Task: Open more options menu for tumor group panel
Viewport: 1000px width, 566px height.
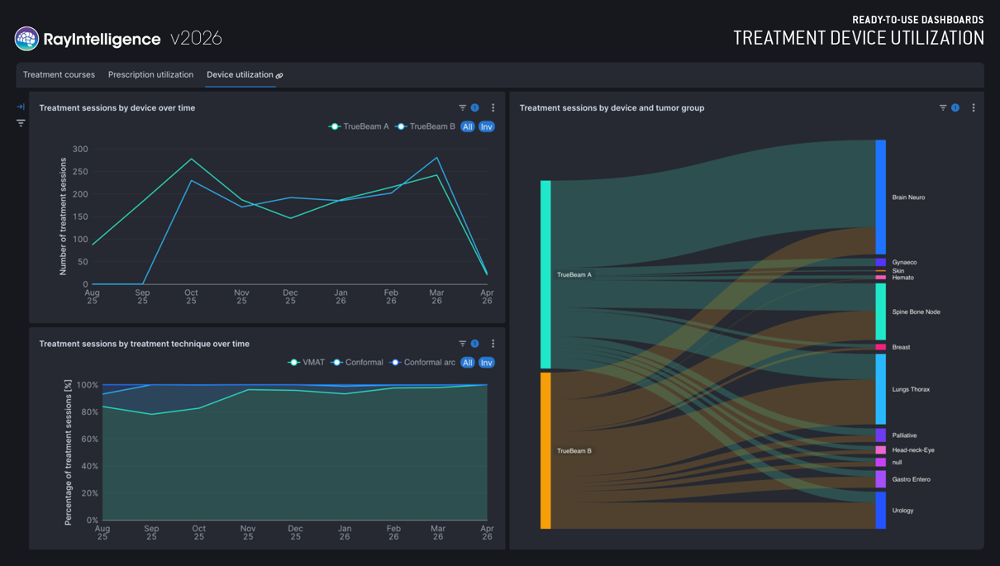Action: tap(974, 108)
